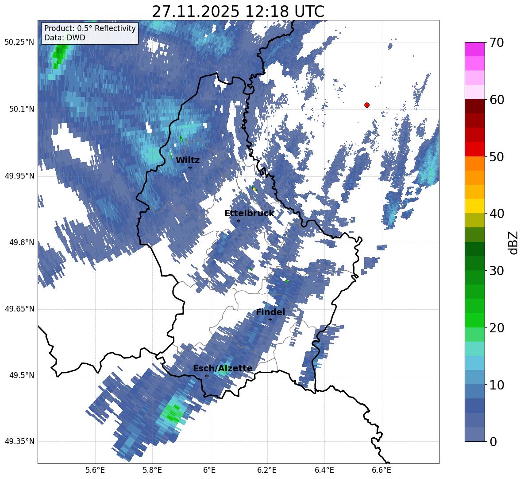
Task: Click the plus marker below Ettelbruck
Action: [x=239, y=221]
